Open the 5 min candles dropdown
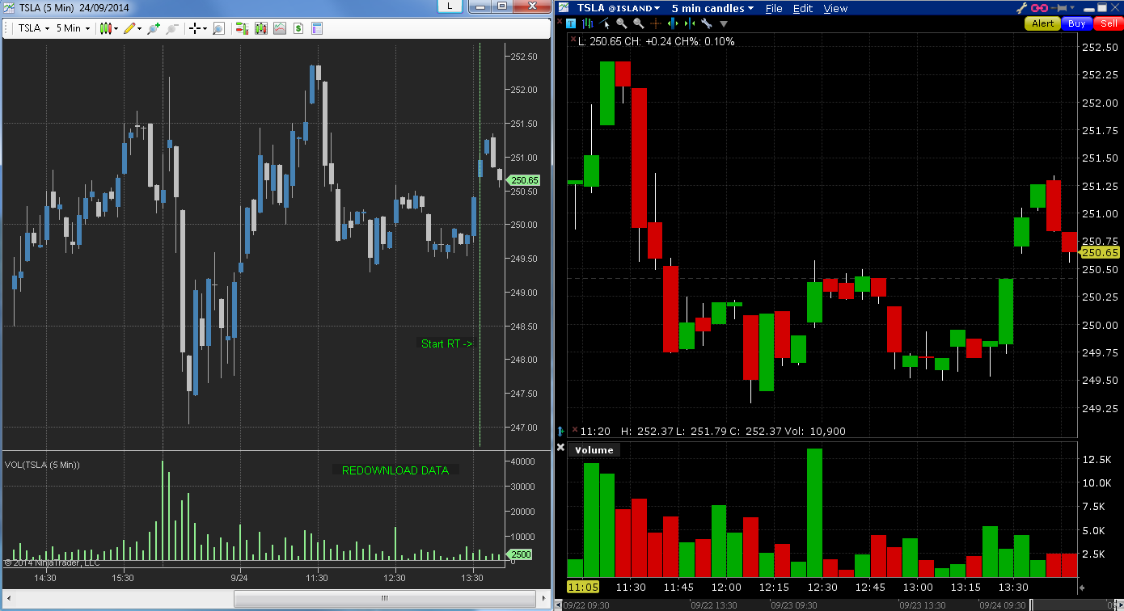Viewport: 1124px width, 611px height. [x=712, y=8]
